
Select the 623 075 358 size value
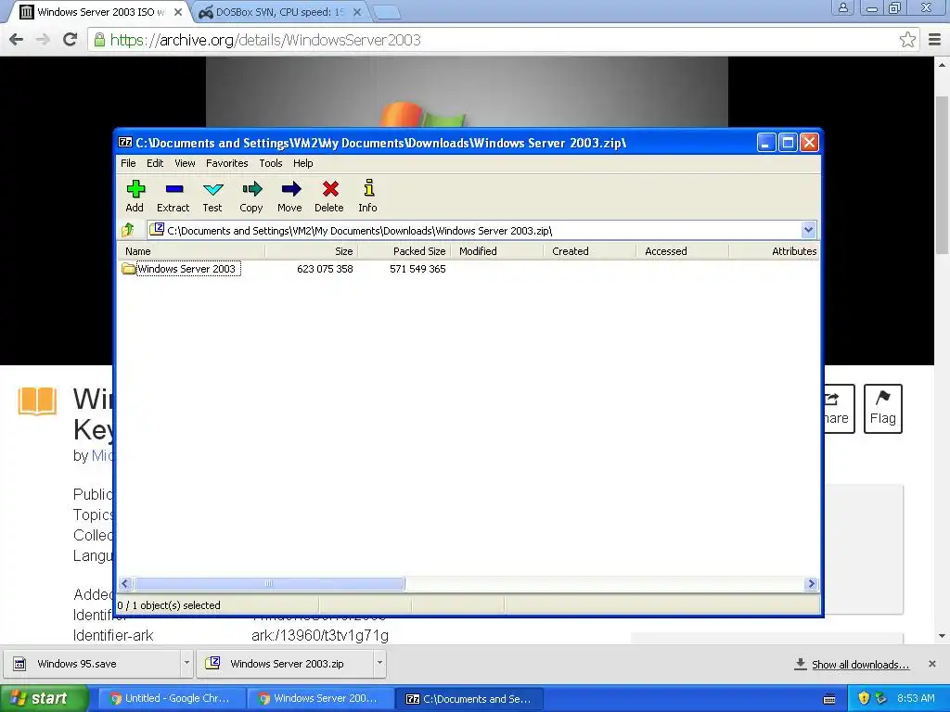point(325,269)
